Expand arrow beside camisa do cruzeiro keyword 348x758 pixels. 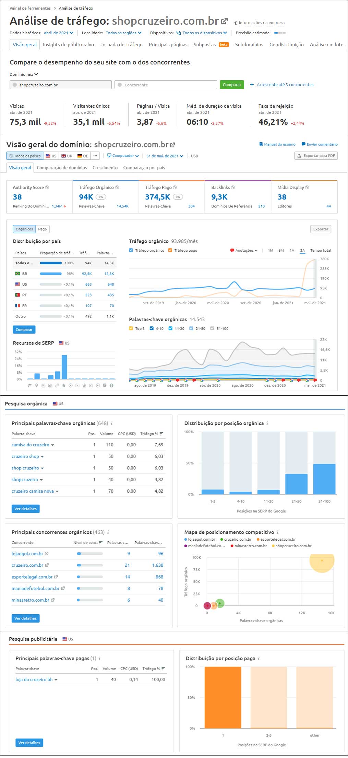pos(52,445)
